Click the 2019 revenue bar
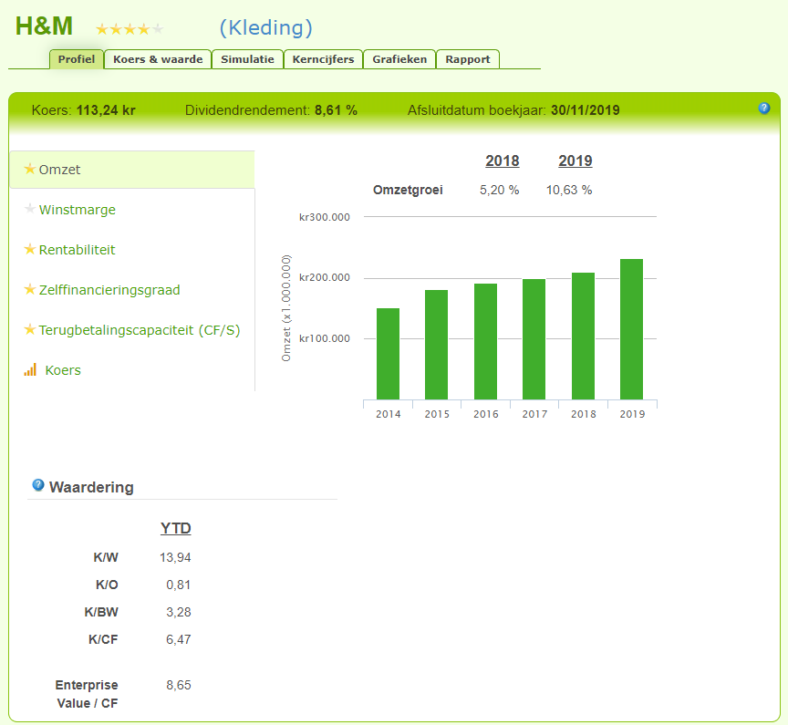 [x=631, y=329]
